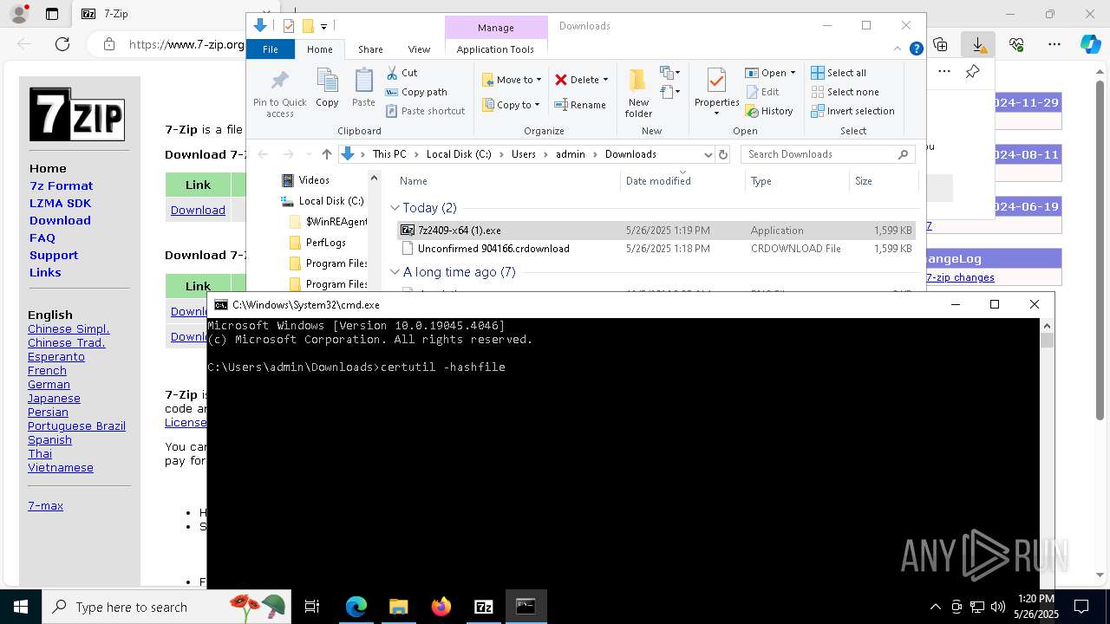The height and width of the screenshot is (624, 1110).
Task: Switch to the Home ribbon tab
Action: pos(319,49)
